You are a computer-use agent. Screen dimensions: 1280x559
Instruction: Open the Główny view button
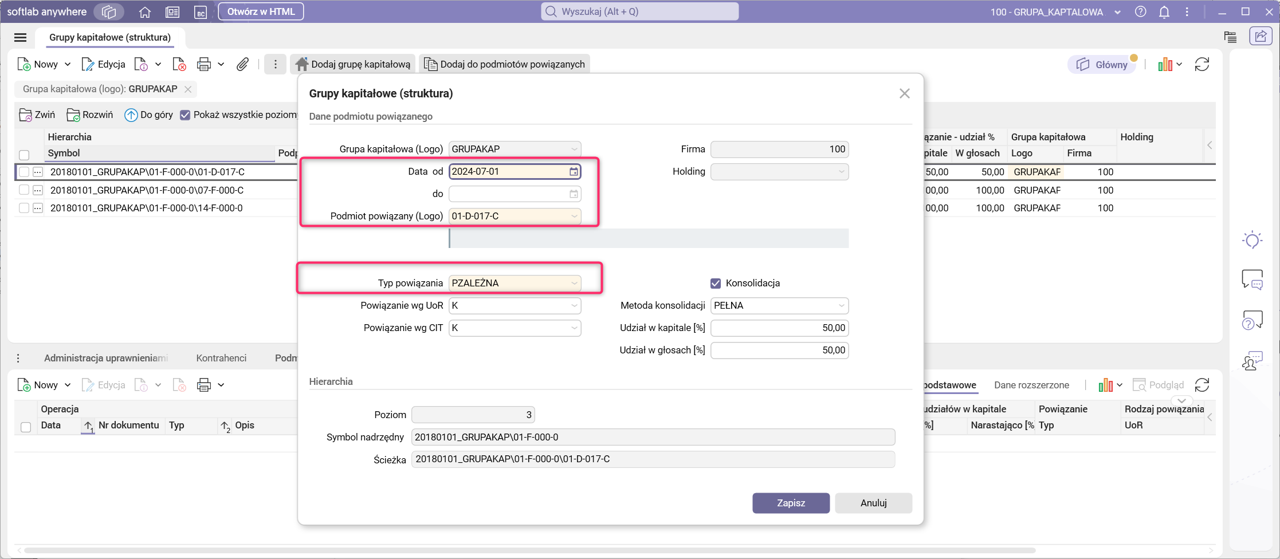[1102, 65]
